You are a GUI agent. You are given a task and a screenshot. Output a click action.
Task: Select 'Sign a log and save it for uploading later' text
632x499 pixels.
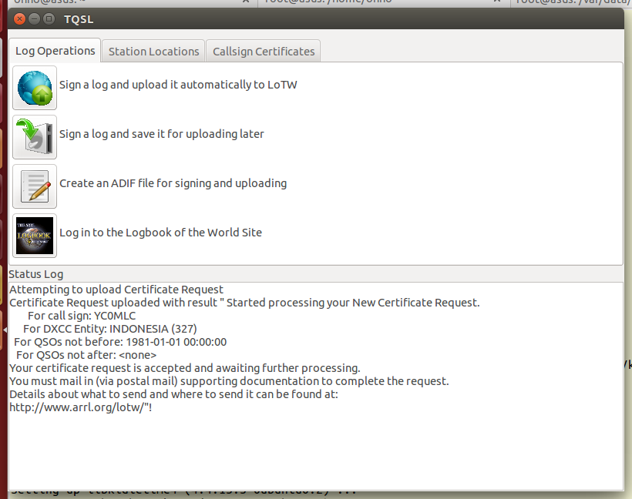pyautogui.click(x=162, y=134)
